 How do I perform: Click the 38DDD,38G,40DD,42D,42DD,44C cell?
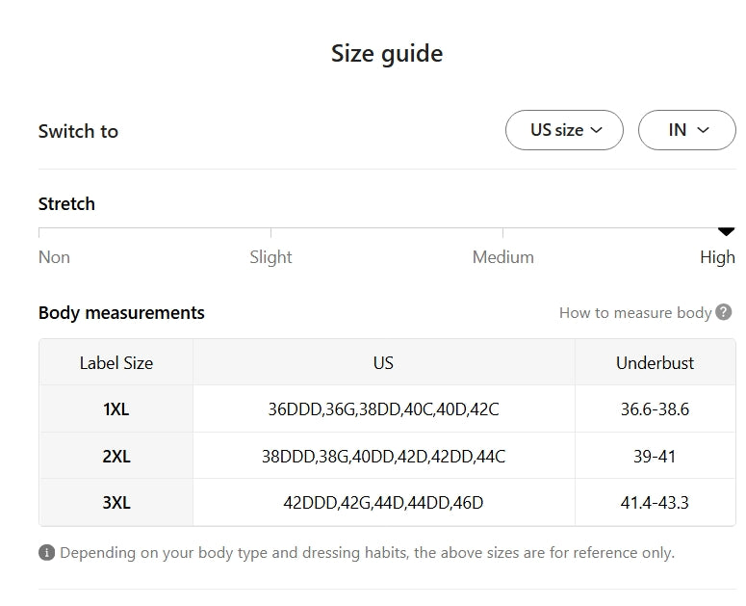pyautogui.click(x=383, y=456)
